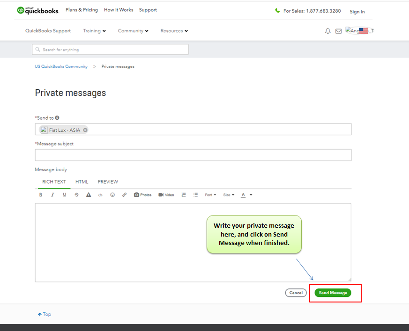Apply bulleted list formatting

(x=196, y=195)
